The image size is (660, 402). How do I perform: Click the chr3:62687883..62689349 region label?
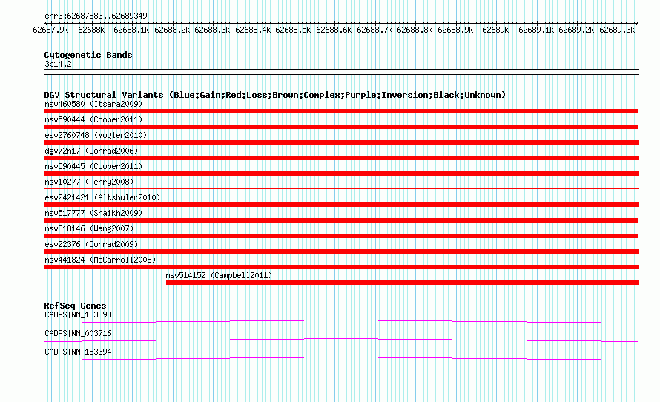pos(96,16)
